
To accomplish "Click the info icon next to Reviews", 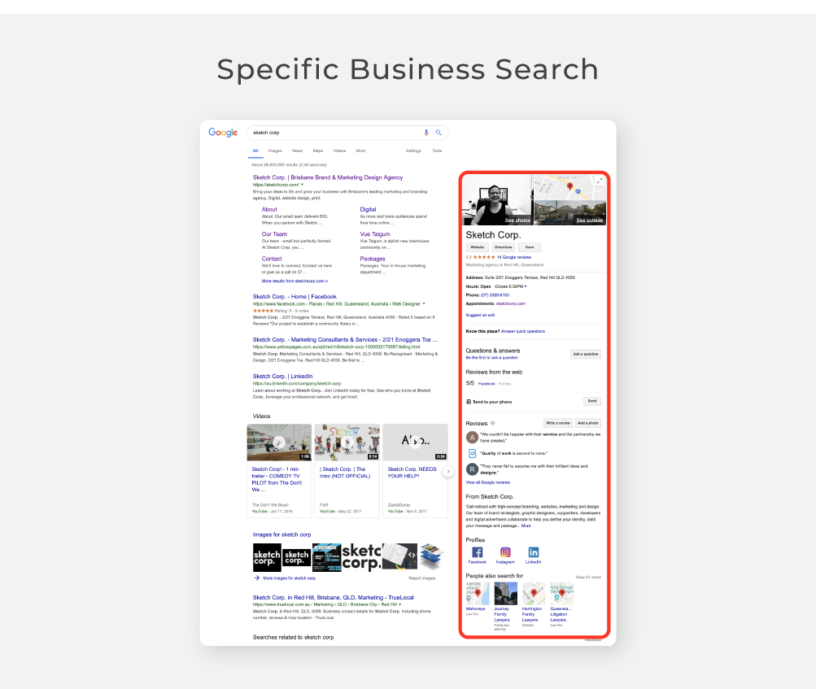I will (x=493, y=423).
